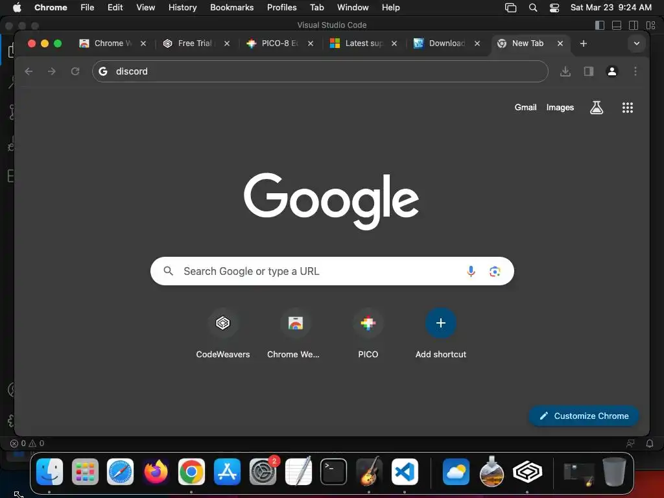Open the View menu
Viewport: 664px width, 498px height.
coord(145,7)
